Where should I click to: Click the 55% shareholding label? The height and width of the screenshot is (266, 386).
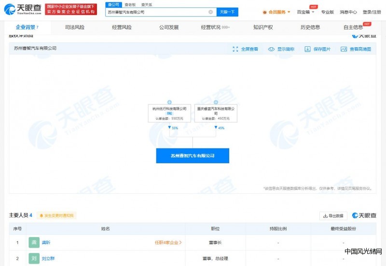coord(175,128)
